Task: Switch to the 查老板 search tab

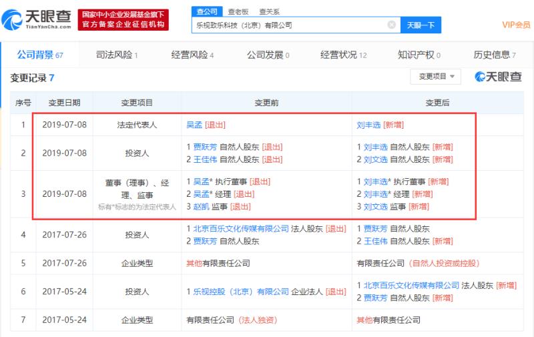Action: pos(238,11)
